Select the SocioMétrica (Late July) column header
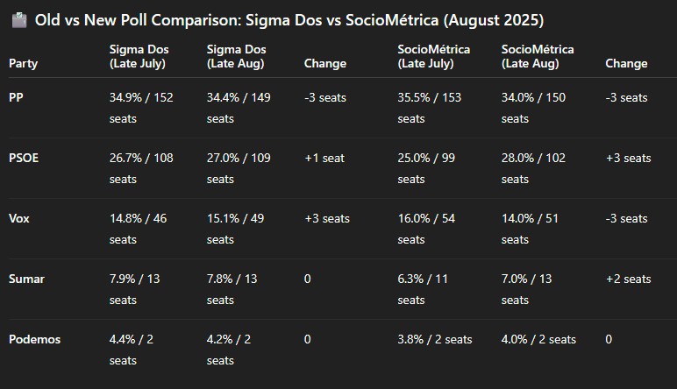 [x=432, y=56]
